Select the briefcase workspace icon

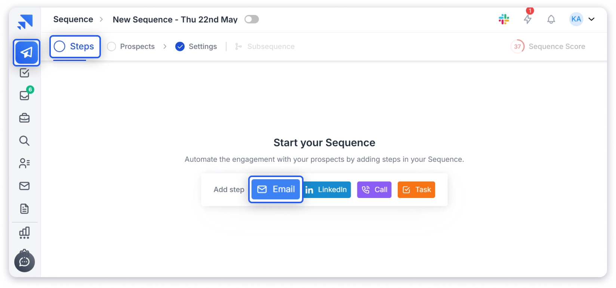click(x=24, y=118)
